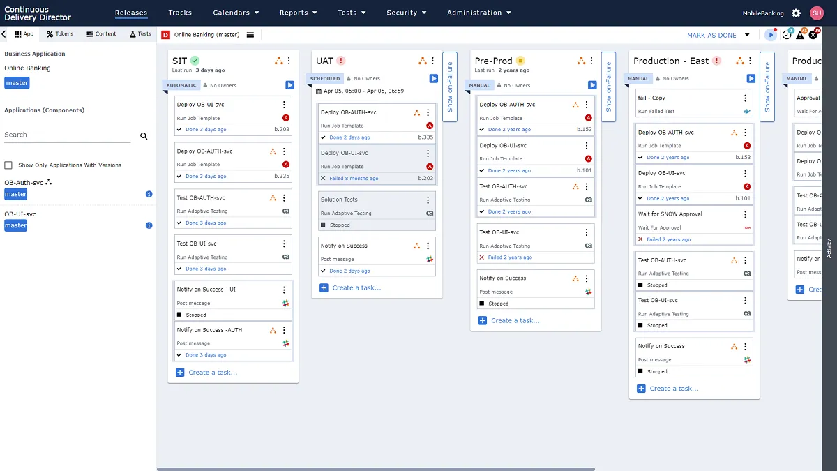
Task: Toggle the MANUAL mode tag in Pre-Prod
Action: (x=479, y=85)
